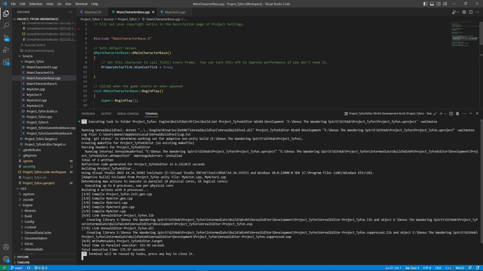
Task: Maximize the terminal panel size
Action: (471, 114)
